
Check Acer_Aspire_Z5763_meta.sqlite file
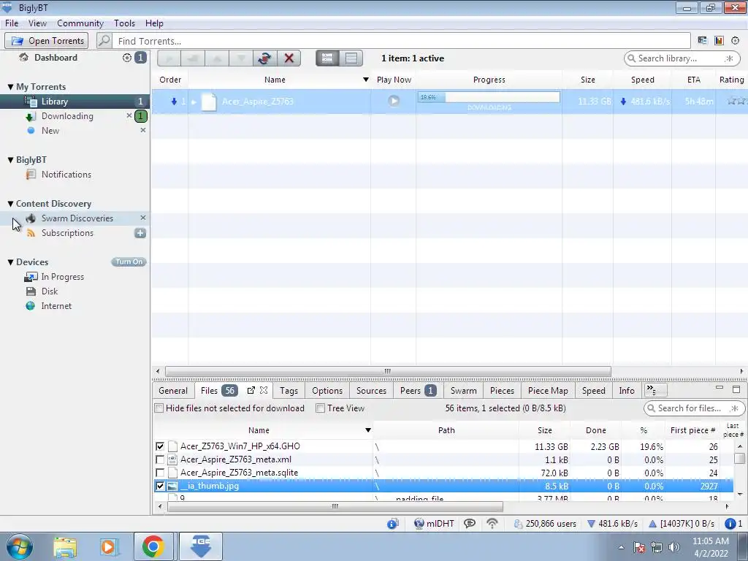click(160, 473)
